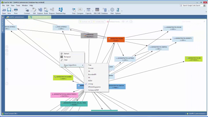Screen dimensions: 208x117
Task: Open the Tools menu
Action: [x=18, y=6]
